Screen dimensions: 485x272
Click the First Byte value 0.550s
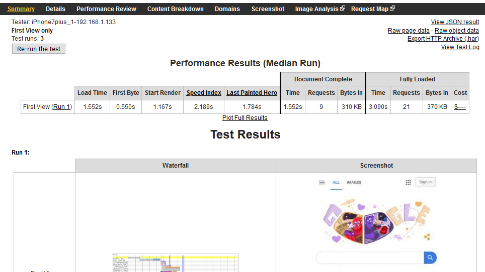126,107
